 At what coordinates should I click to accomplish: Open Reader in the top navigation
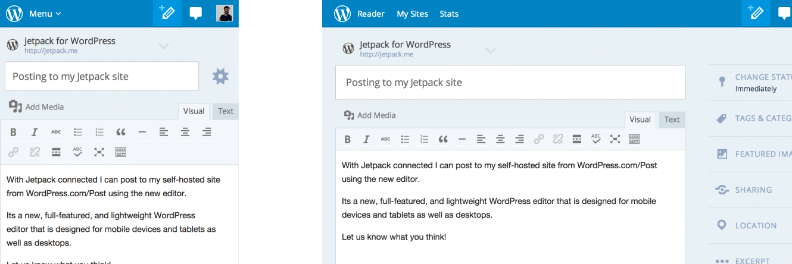coord(370,14)
